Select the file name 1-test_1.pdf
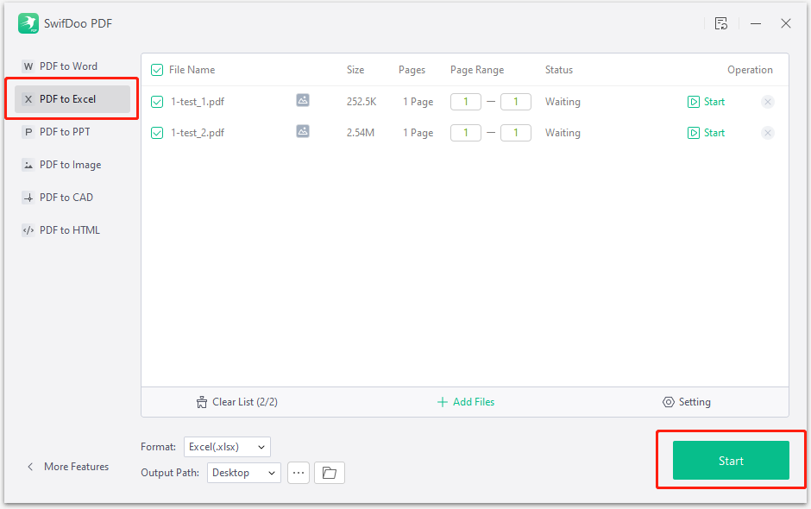811x509 pixels. click(198, 102)
